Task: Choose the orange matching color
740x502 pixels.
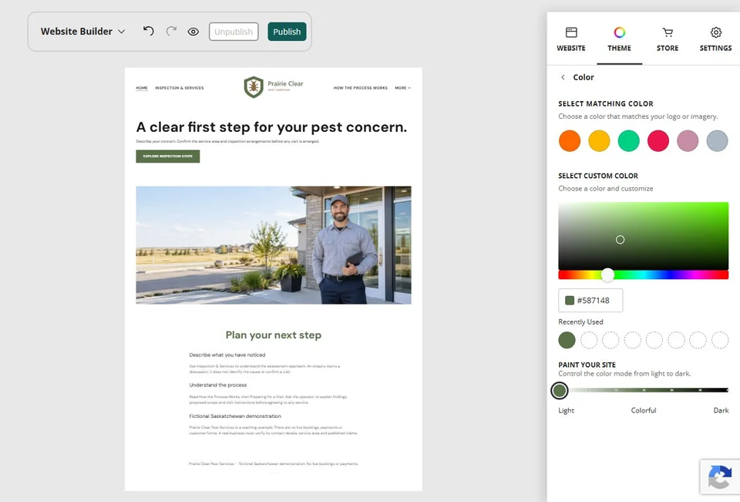Action: pyautogui.click(x=570, y=141)
